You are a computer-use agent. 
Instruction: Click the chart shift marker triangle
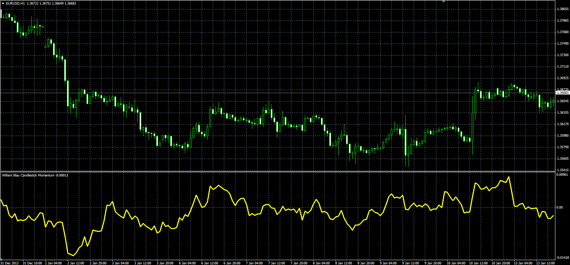point(443,1)
